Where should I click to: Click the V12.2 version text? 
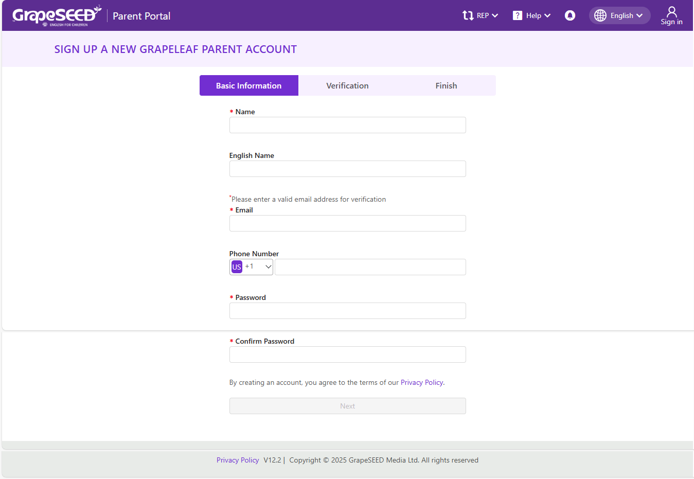click(x=272, y=460)
